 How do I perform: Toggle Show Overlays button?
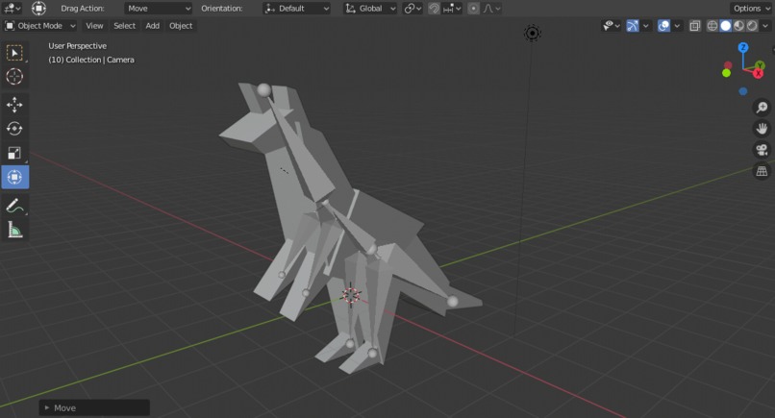click(x=663, y=26)
